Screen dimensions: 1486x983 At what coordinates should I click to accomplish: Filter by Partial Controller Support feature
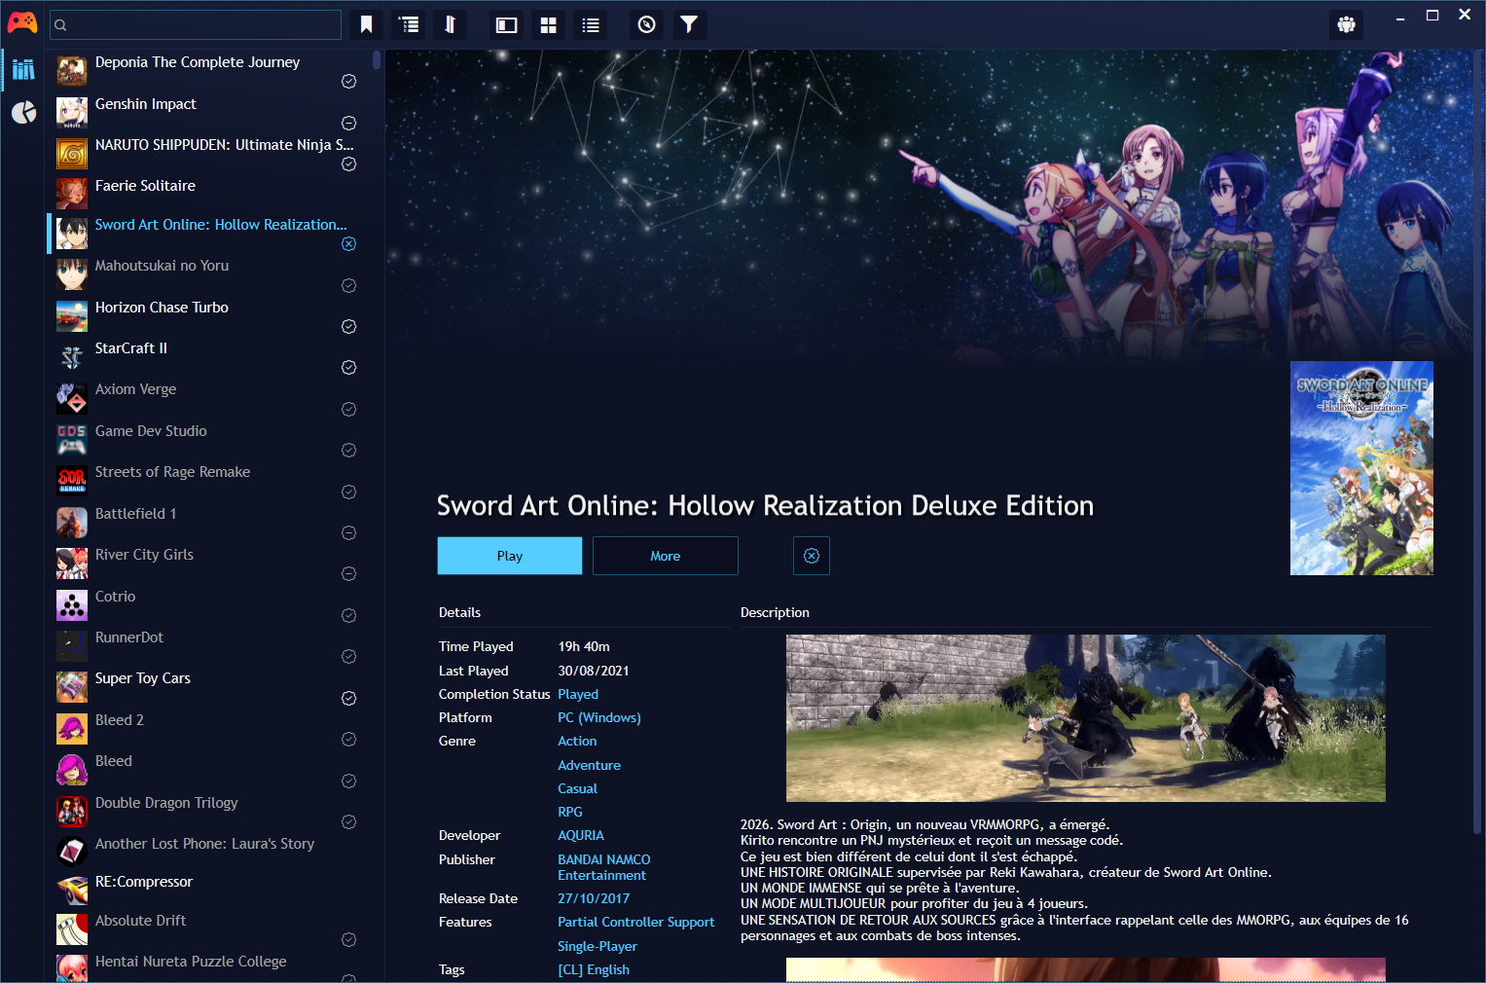(x=635, y=922)
